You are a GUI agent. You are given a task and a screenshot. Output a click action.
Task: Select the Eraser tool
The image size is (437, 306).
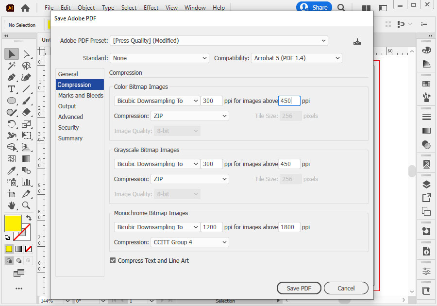(x=27, y=112)
